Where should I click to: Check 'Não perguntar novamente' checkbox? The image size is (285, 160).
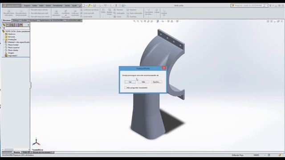(126, 88)
